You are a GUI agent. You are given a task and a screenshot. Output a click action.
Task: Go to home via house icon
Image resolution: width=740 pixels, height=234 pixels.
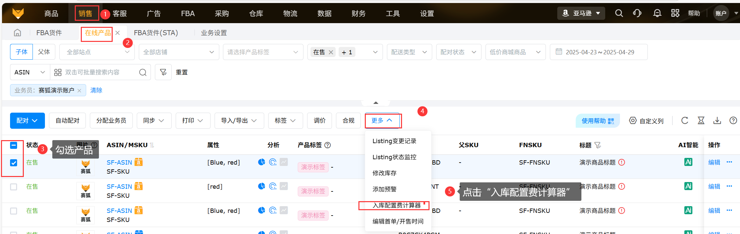tap(17, 33)
